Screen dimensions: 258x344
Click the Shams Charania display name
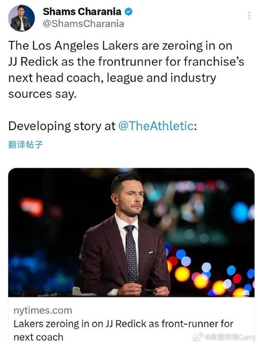82,11
